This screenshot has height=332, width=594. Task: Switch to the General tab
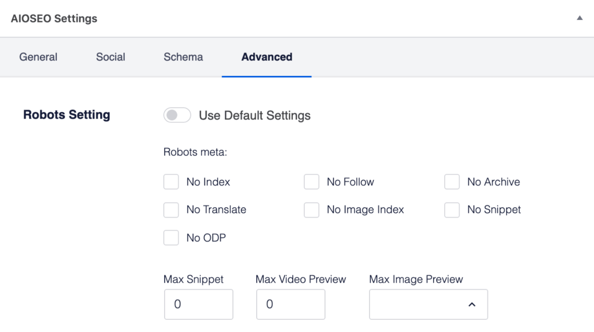point(38,57)
